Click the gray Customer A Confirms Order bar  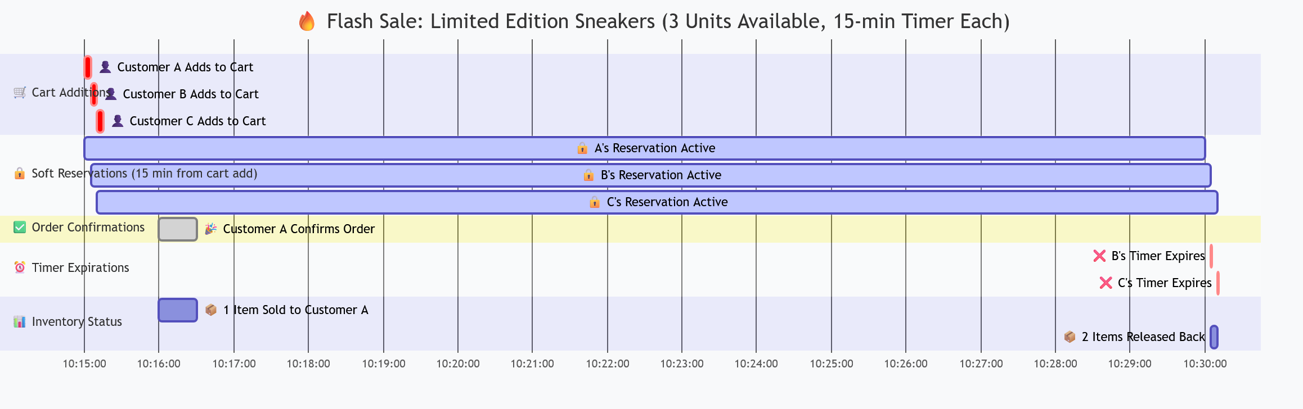pyautogui.click(x=178, y=229)
